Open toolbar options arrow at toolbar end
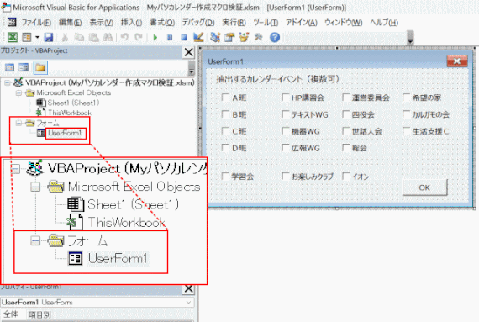This screenshot has width=479, height=322. (x=411, y=38)
